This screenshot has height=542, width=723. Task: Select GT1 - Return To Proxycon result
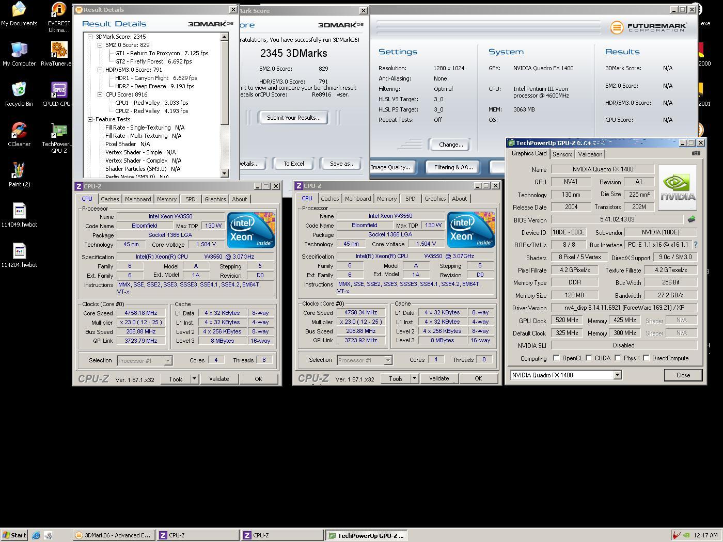click(x=162, y=53)
